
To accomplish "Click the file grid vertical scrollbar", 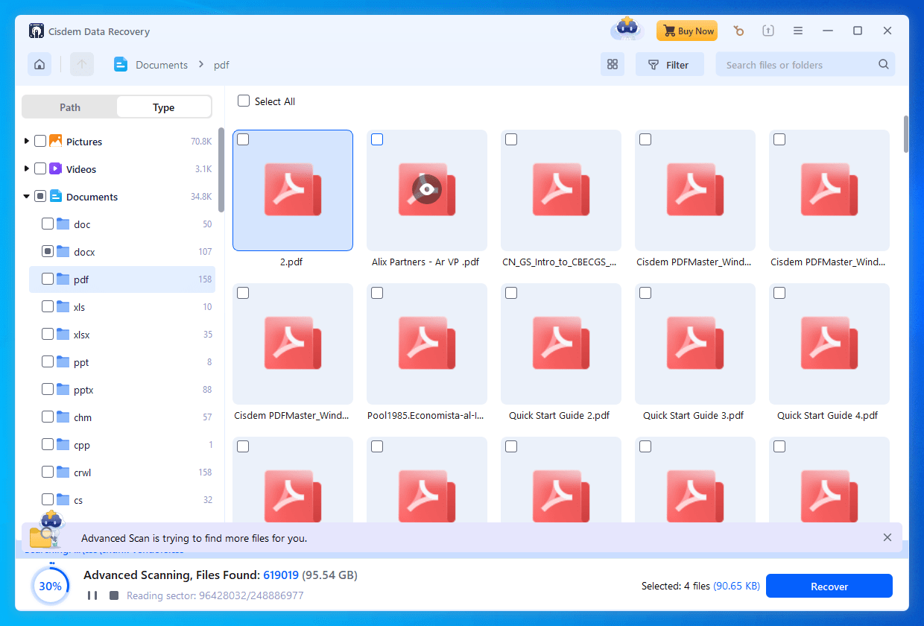I will pos(906,133).
